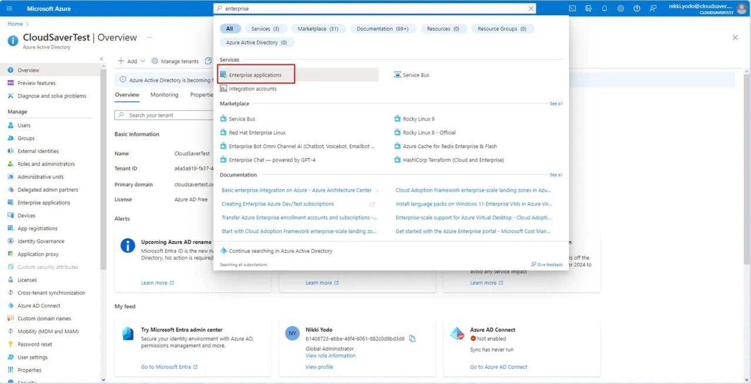The height and width of the screenshot is (384, 751).
Task: Open the portal hamburger menu
Action: (x=9, y=8)
